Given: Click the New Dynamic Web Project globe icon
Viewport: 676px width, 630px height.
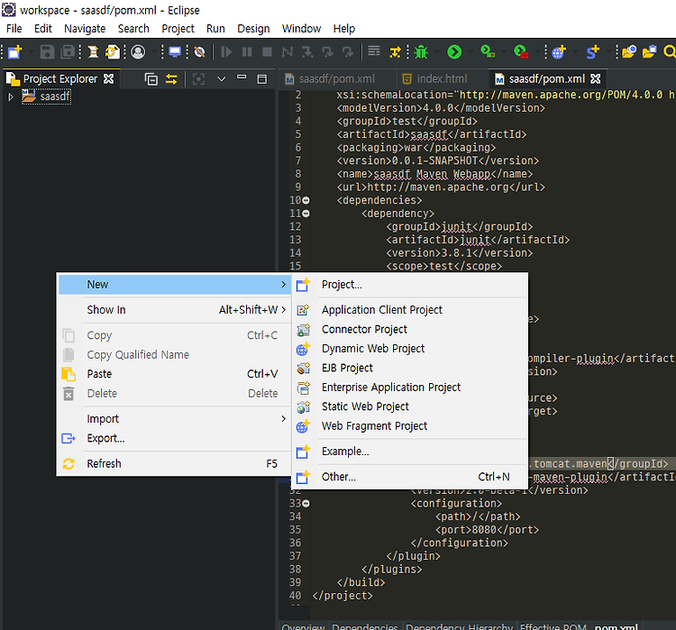Looking at the screenshot, I should (x=559, y=52).
